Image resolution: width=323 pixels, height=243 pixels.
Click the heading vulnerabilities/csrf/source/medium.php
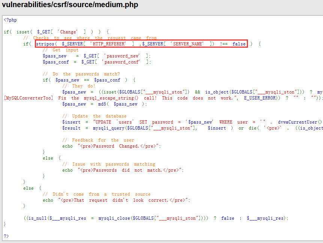[70, 5]
